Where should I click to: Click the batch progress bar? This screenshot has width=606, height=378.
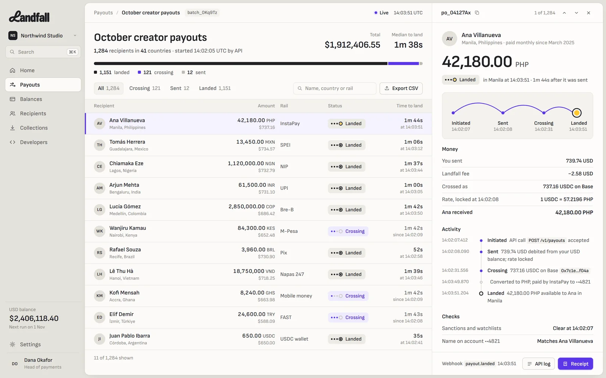pos(258,64)
